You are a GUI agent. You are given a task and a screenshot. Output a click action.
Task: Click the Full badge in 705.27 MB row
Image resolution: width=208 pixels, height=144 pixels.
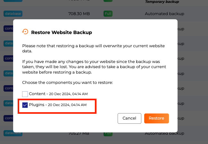point(108,133)
